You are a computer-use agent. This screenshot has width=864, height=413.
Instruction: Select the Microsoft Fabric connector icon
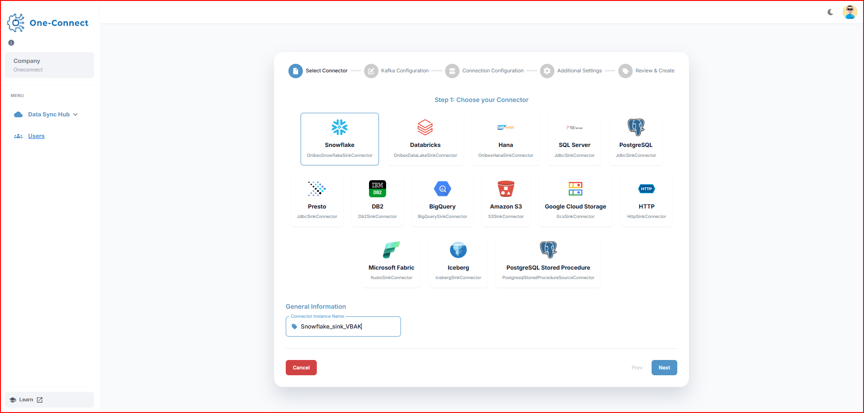391,250
